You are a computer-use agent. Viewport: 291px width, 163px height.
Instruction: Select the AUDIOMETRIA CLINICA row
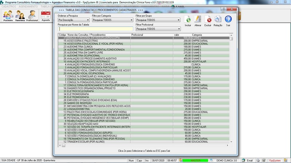click(x=144, y=47)
